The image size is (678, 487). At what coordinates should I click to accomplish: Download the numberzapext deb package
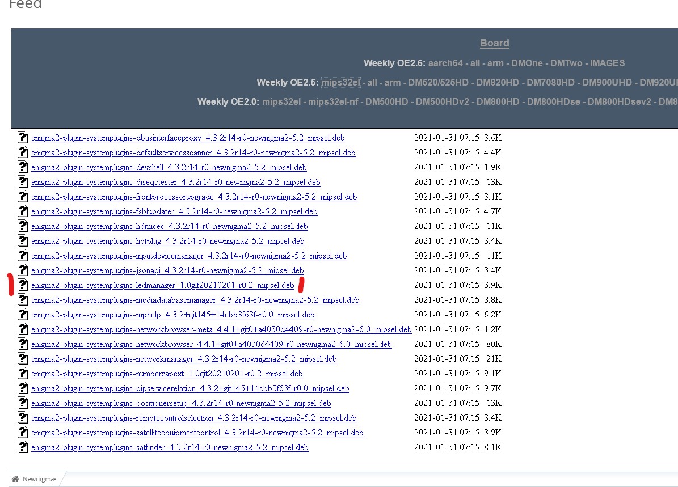click(x=167, y=374)
